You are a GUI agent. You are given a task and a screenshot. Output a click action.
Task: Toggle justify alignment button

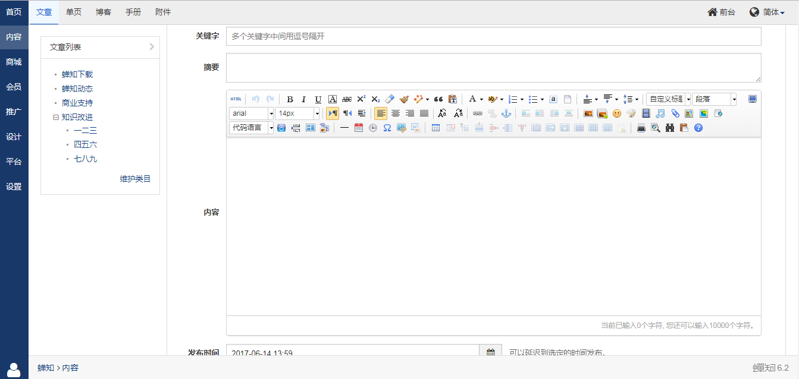(424, 113)
